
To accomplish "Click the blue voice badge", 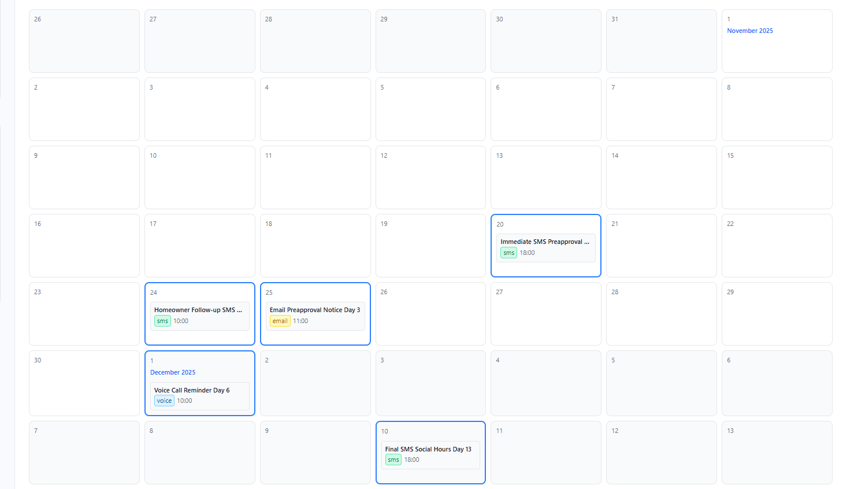I will coord(164,401).
